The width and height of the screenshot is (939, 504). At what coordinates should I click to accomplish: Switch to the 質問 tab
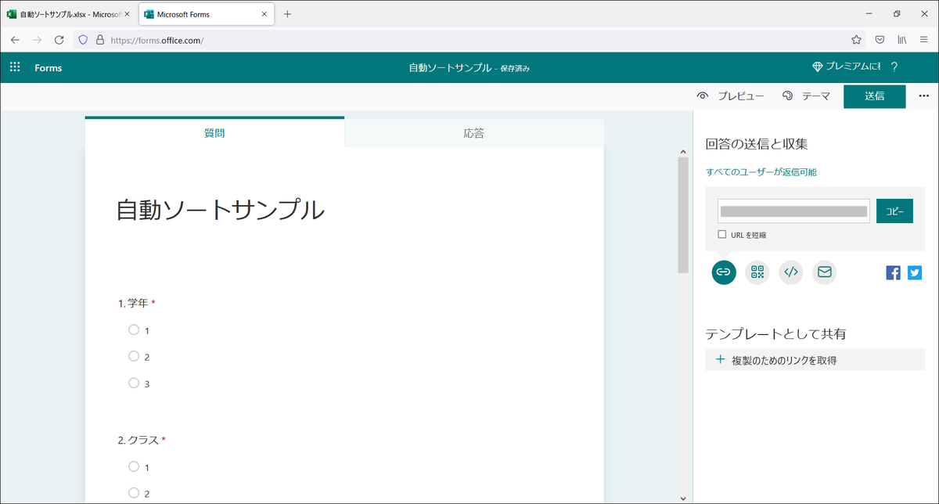point(214,132)
